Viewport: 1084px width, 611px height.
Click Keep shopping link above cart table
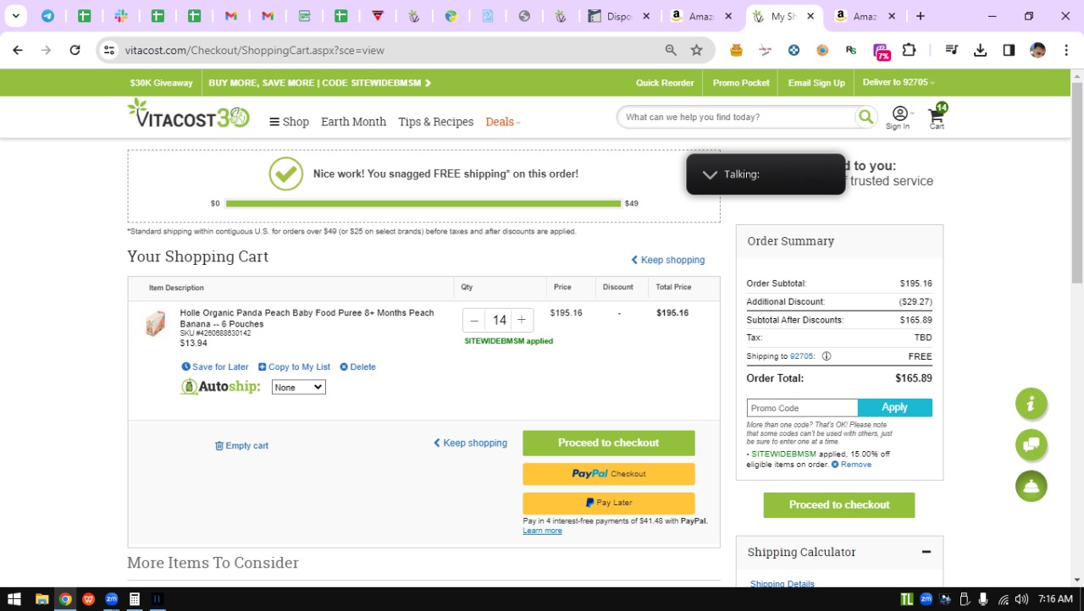667,260
